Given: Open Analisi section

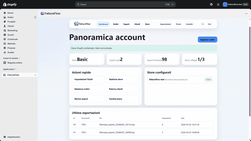Looking at the screenshot, I should [11, 52].
